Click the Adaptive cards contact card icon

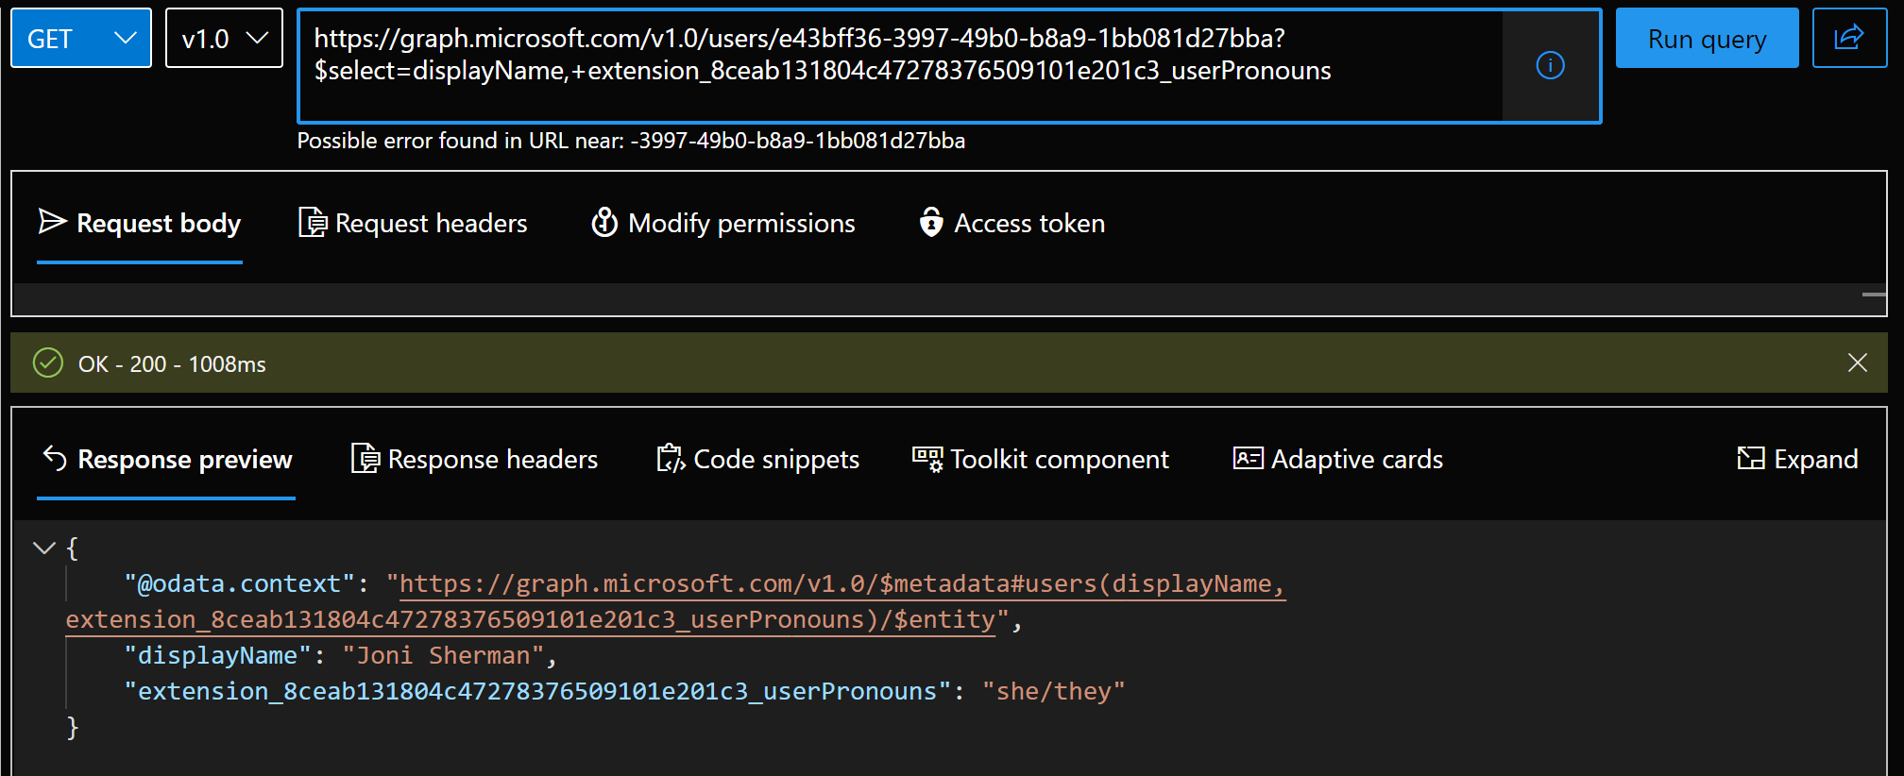[x=1249, y=458]
